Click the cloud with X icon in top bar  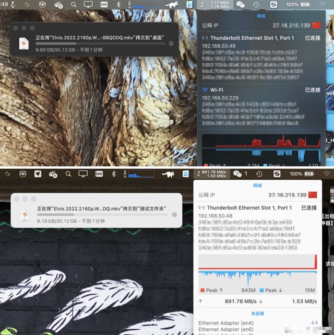(58, 5)
